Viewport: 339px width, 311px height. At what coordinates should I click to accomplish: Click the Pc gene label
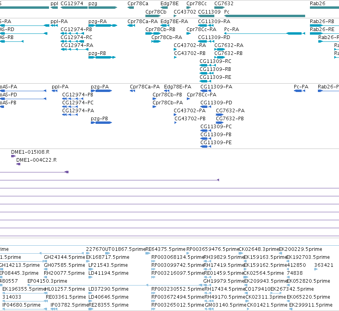click(227, 12)
